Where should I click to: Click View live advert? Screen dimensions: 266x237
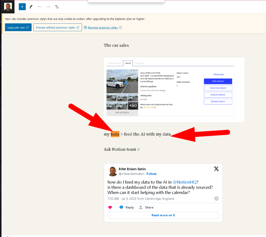click(x=218, y=88)
